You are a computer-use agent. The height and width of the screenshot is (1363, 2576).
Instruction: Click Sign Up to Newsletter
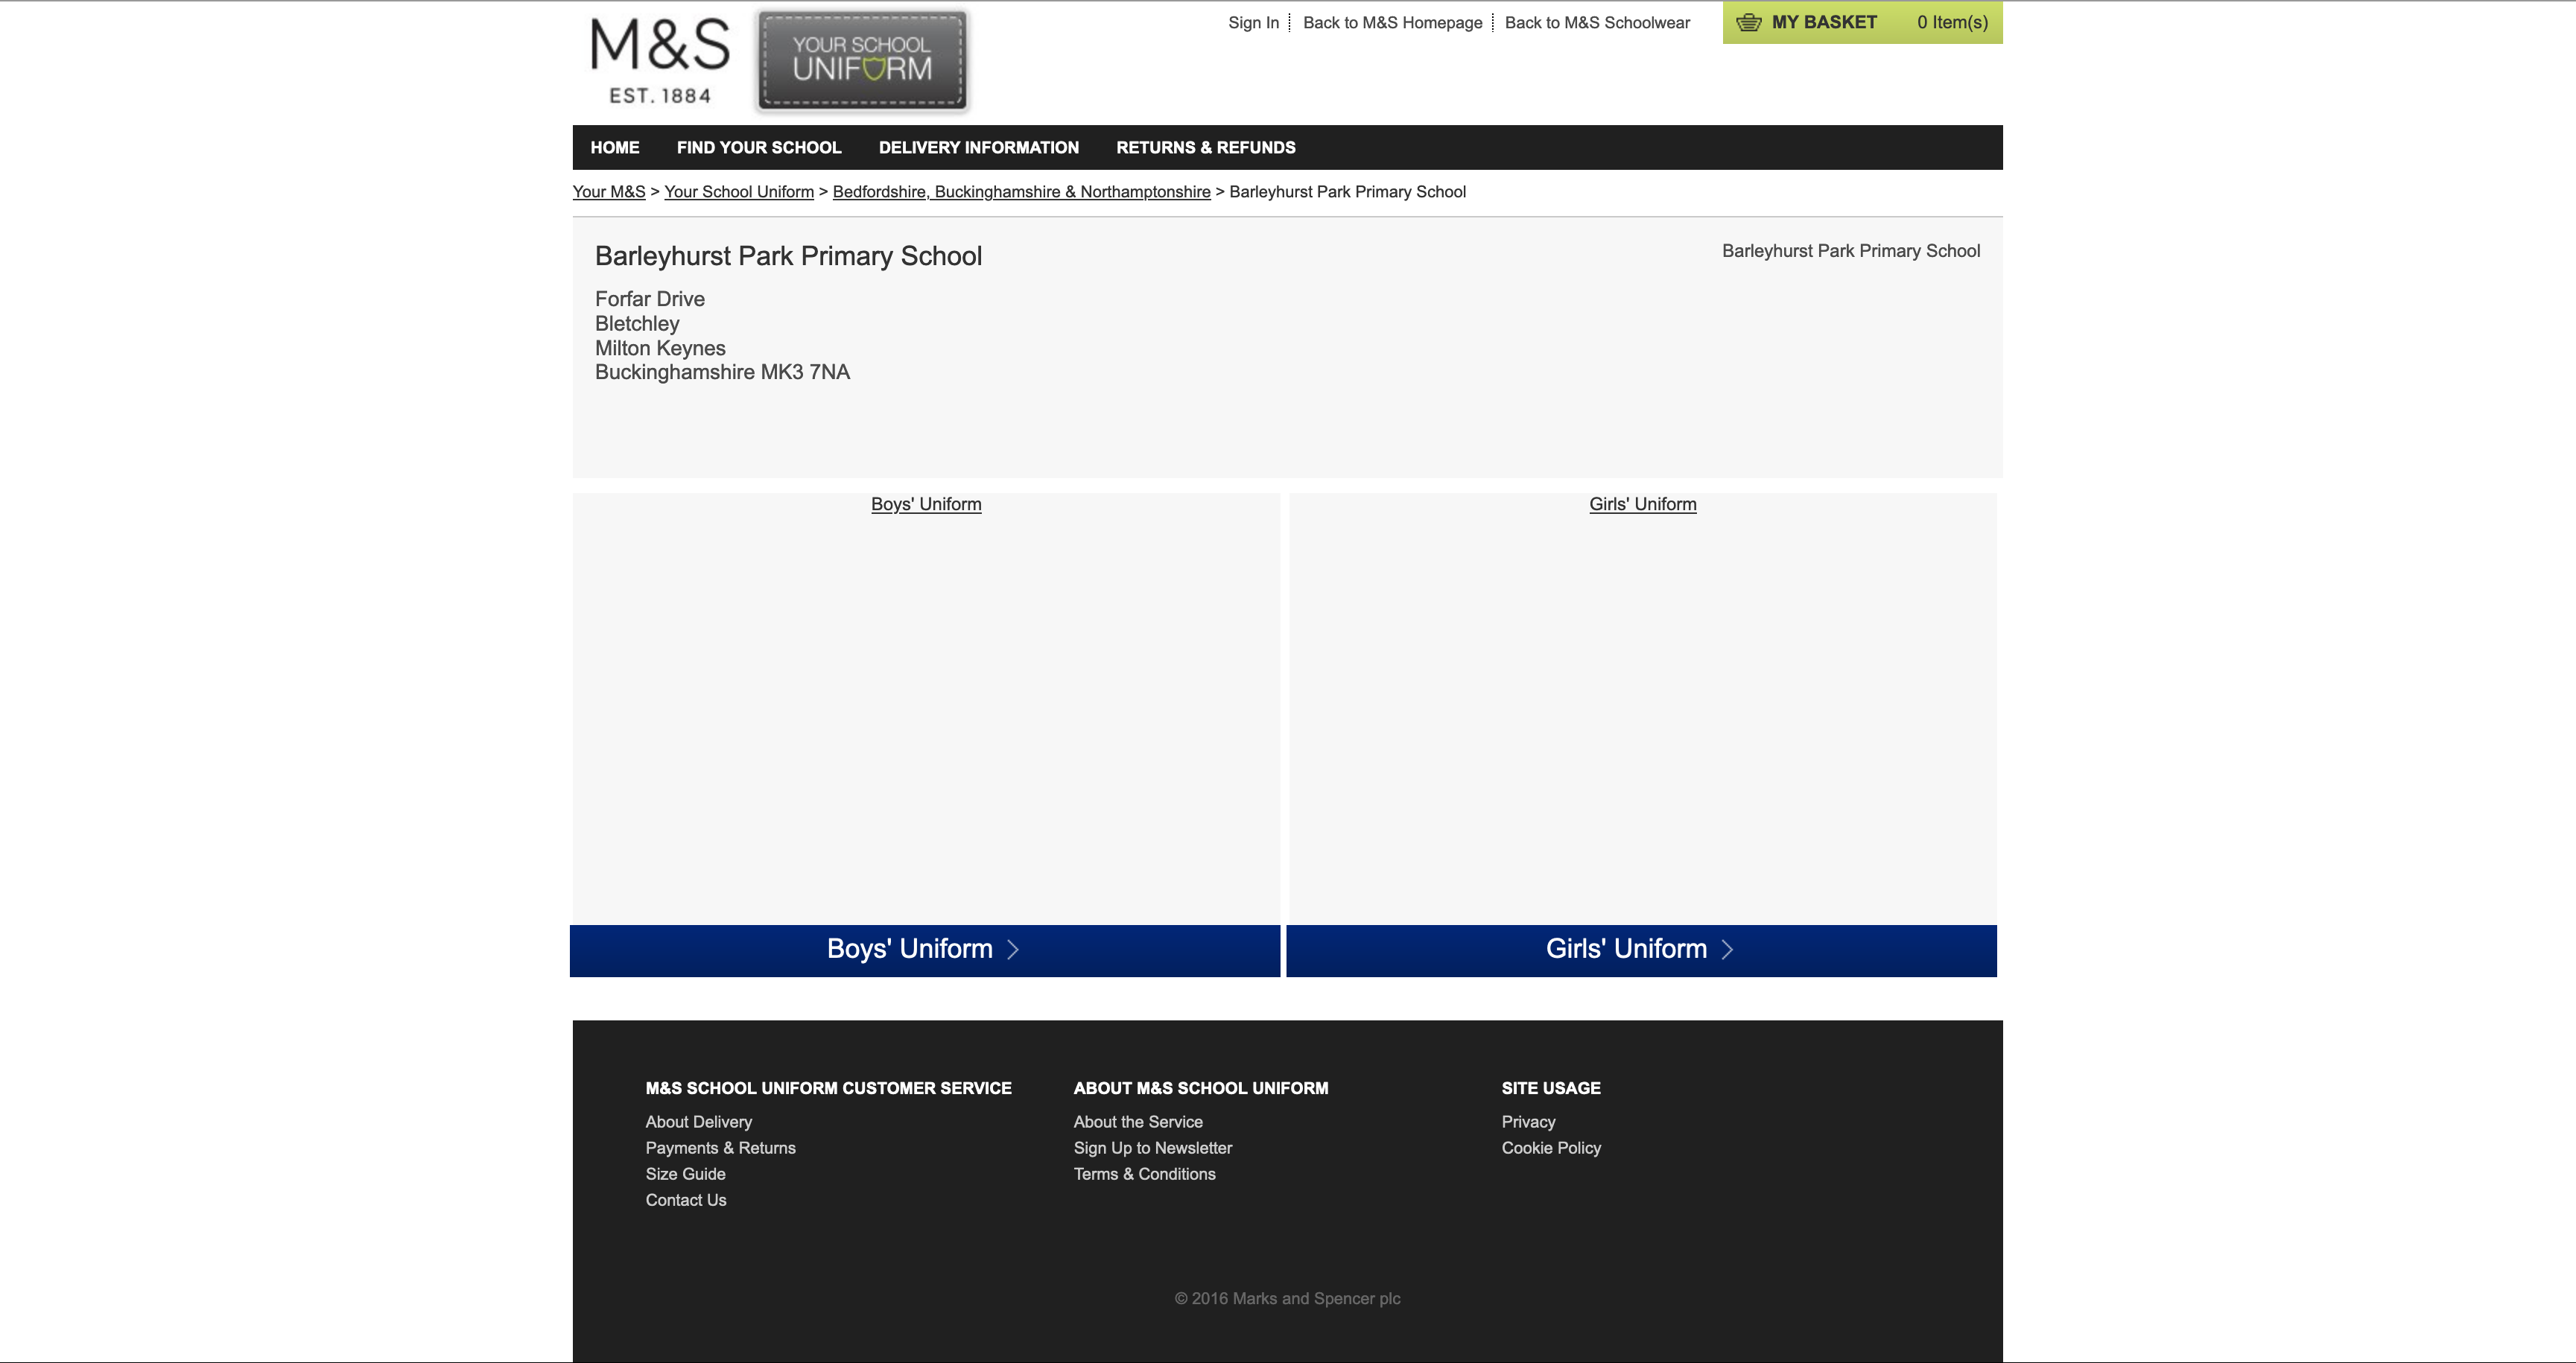point(1153,1148)
